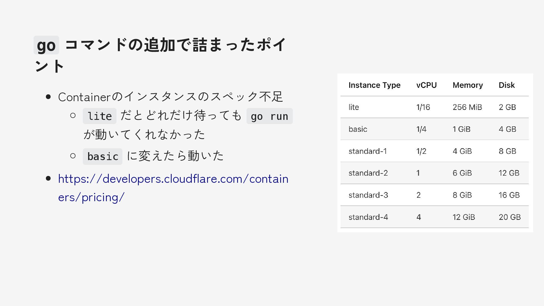Click the Instance Type column header
544x306 pixels.
(x=374, y=85)
